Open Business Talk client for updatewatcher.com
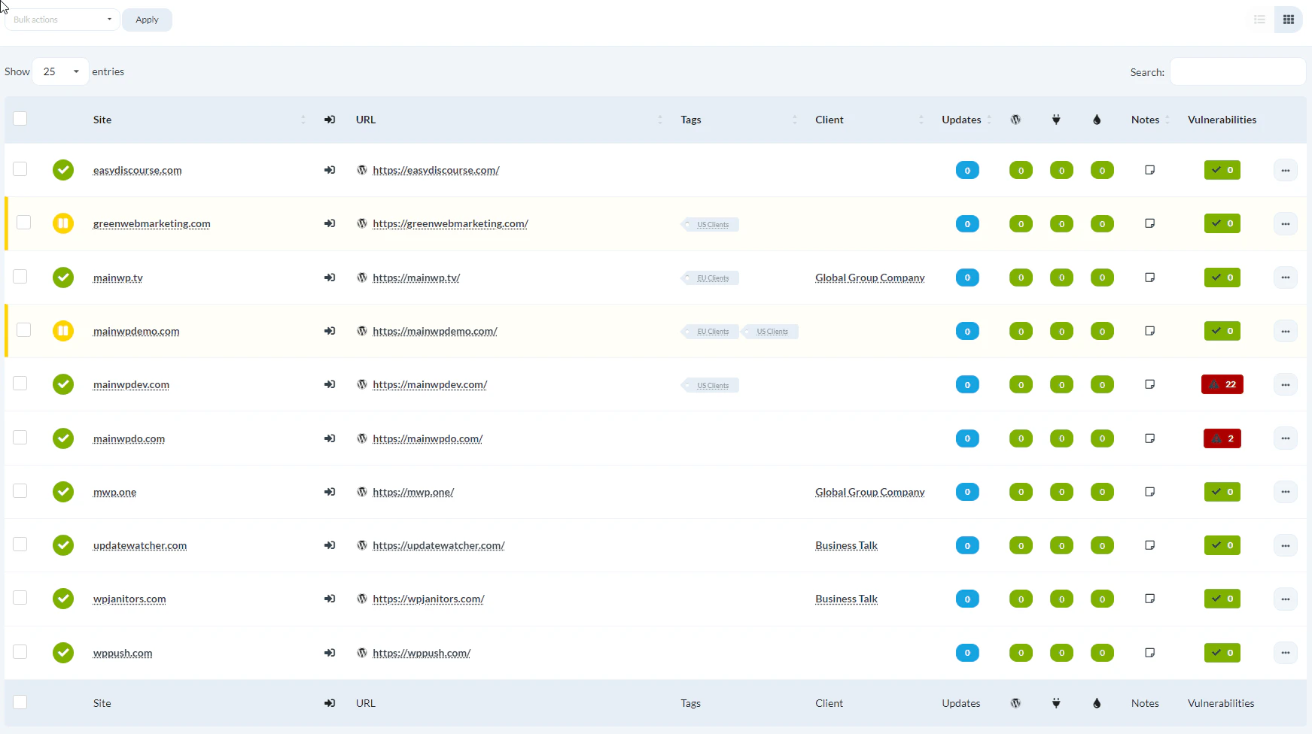This screenshot has height=734, width=1312. pos(846,545)
